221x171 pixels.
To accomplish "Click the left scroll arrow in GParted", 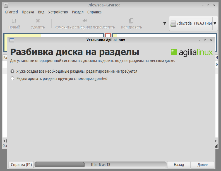I will (x=4, y=141).
